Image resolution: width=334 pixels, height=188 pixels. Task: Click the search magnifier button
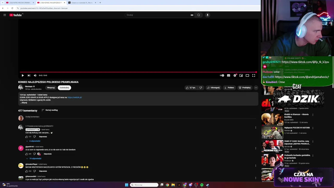coord(199,15)
